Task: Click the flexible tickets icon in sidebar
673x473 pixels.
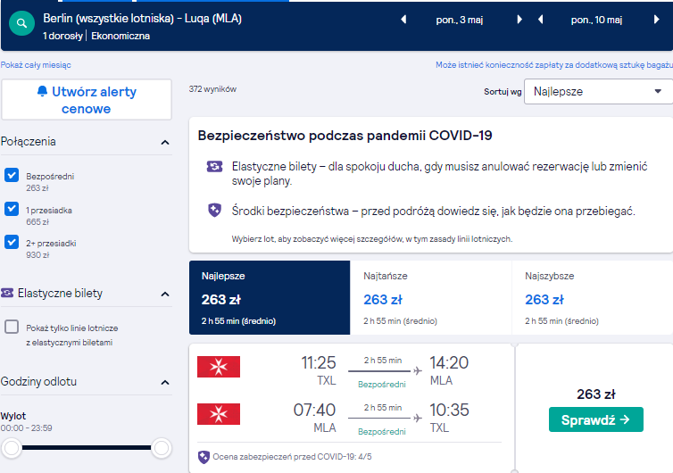Action: [x=7, y=293]
